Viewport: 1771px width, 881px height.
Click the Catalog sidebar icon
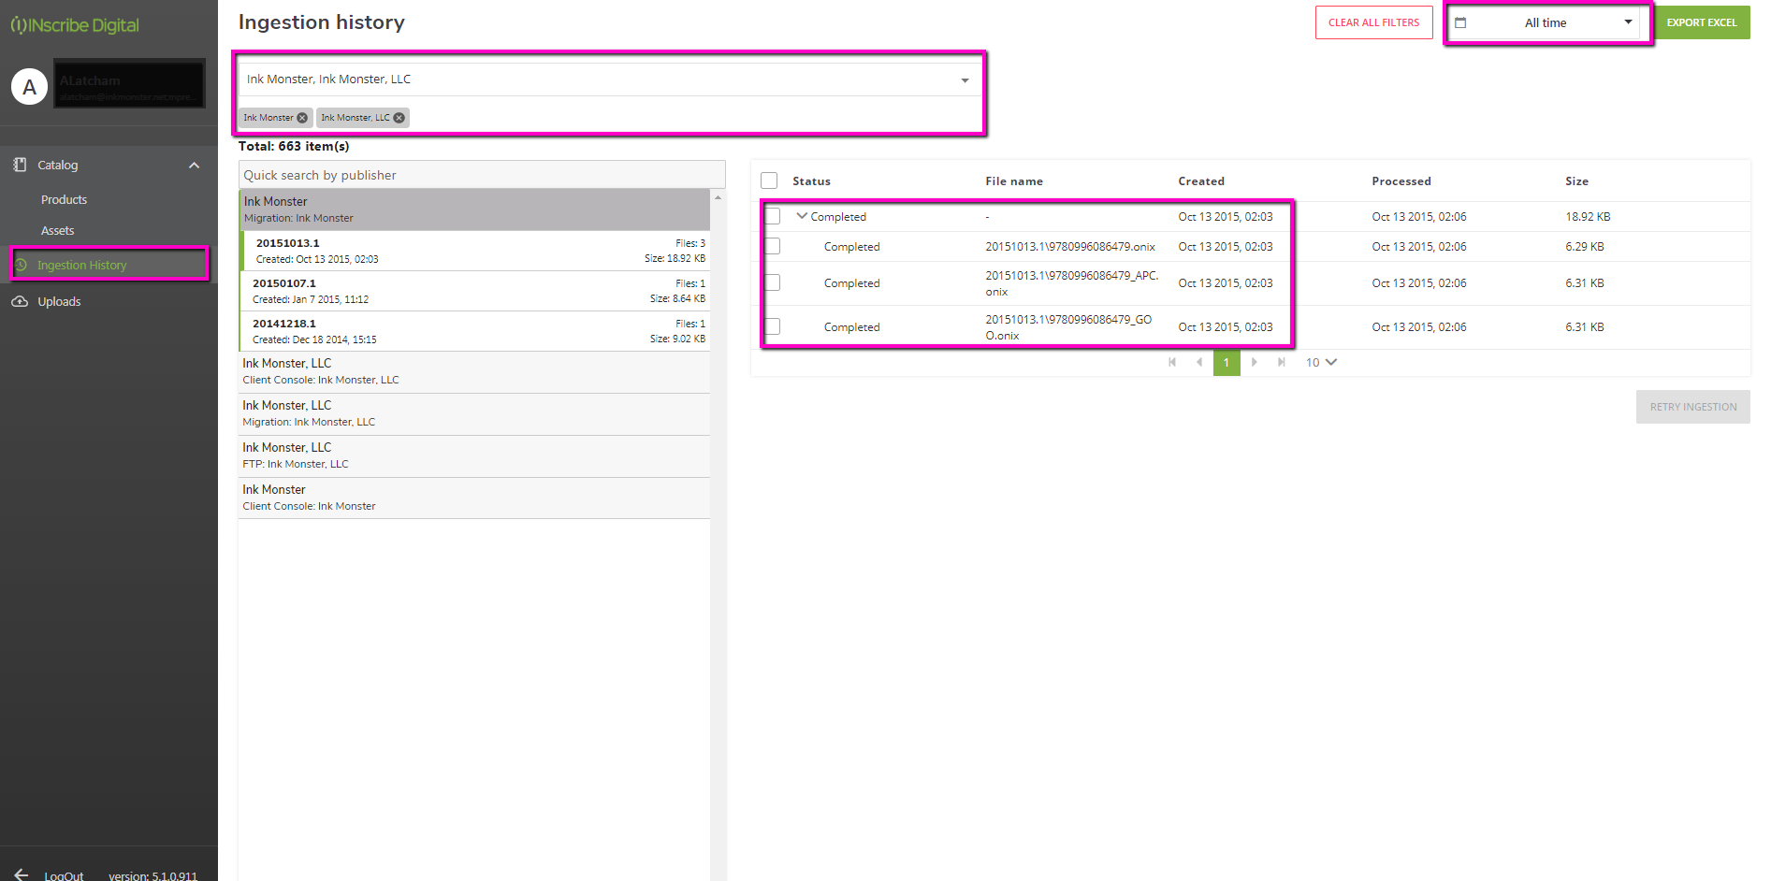20,165
